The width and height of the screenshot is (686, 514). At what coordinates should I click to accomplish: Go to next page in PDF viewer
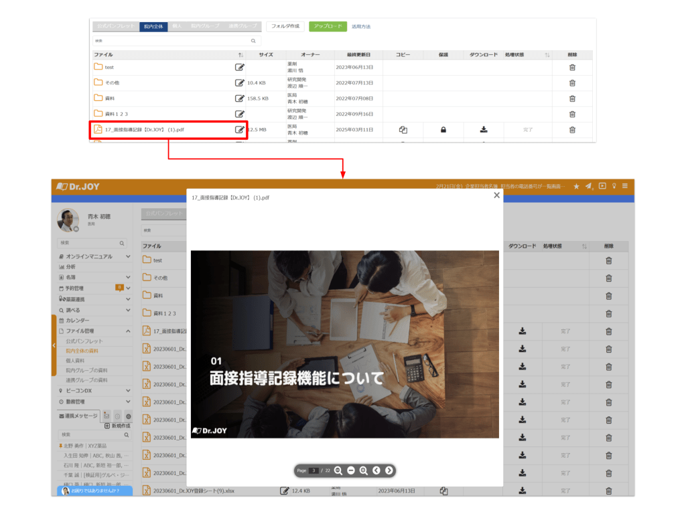point(389,470)
